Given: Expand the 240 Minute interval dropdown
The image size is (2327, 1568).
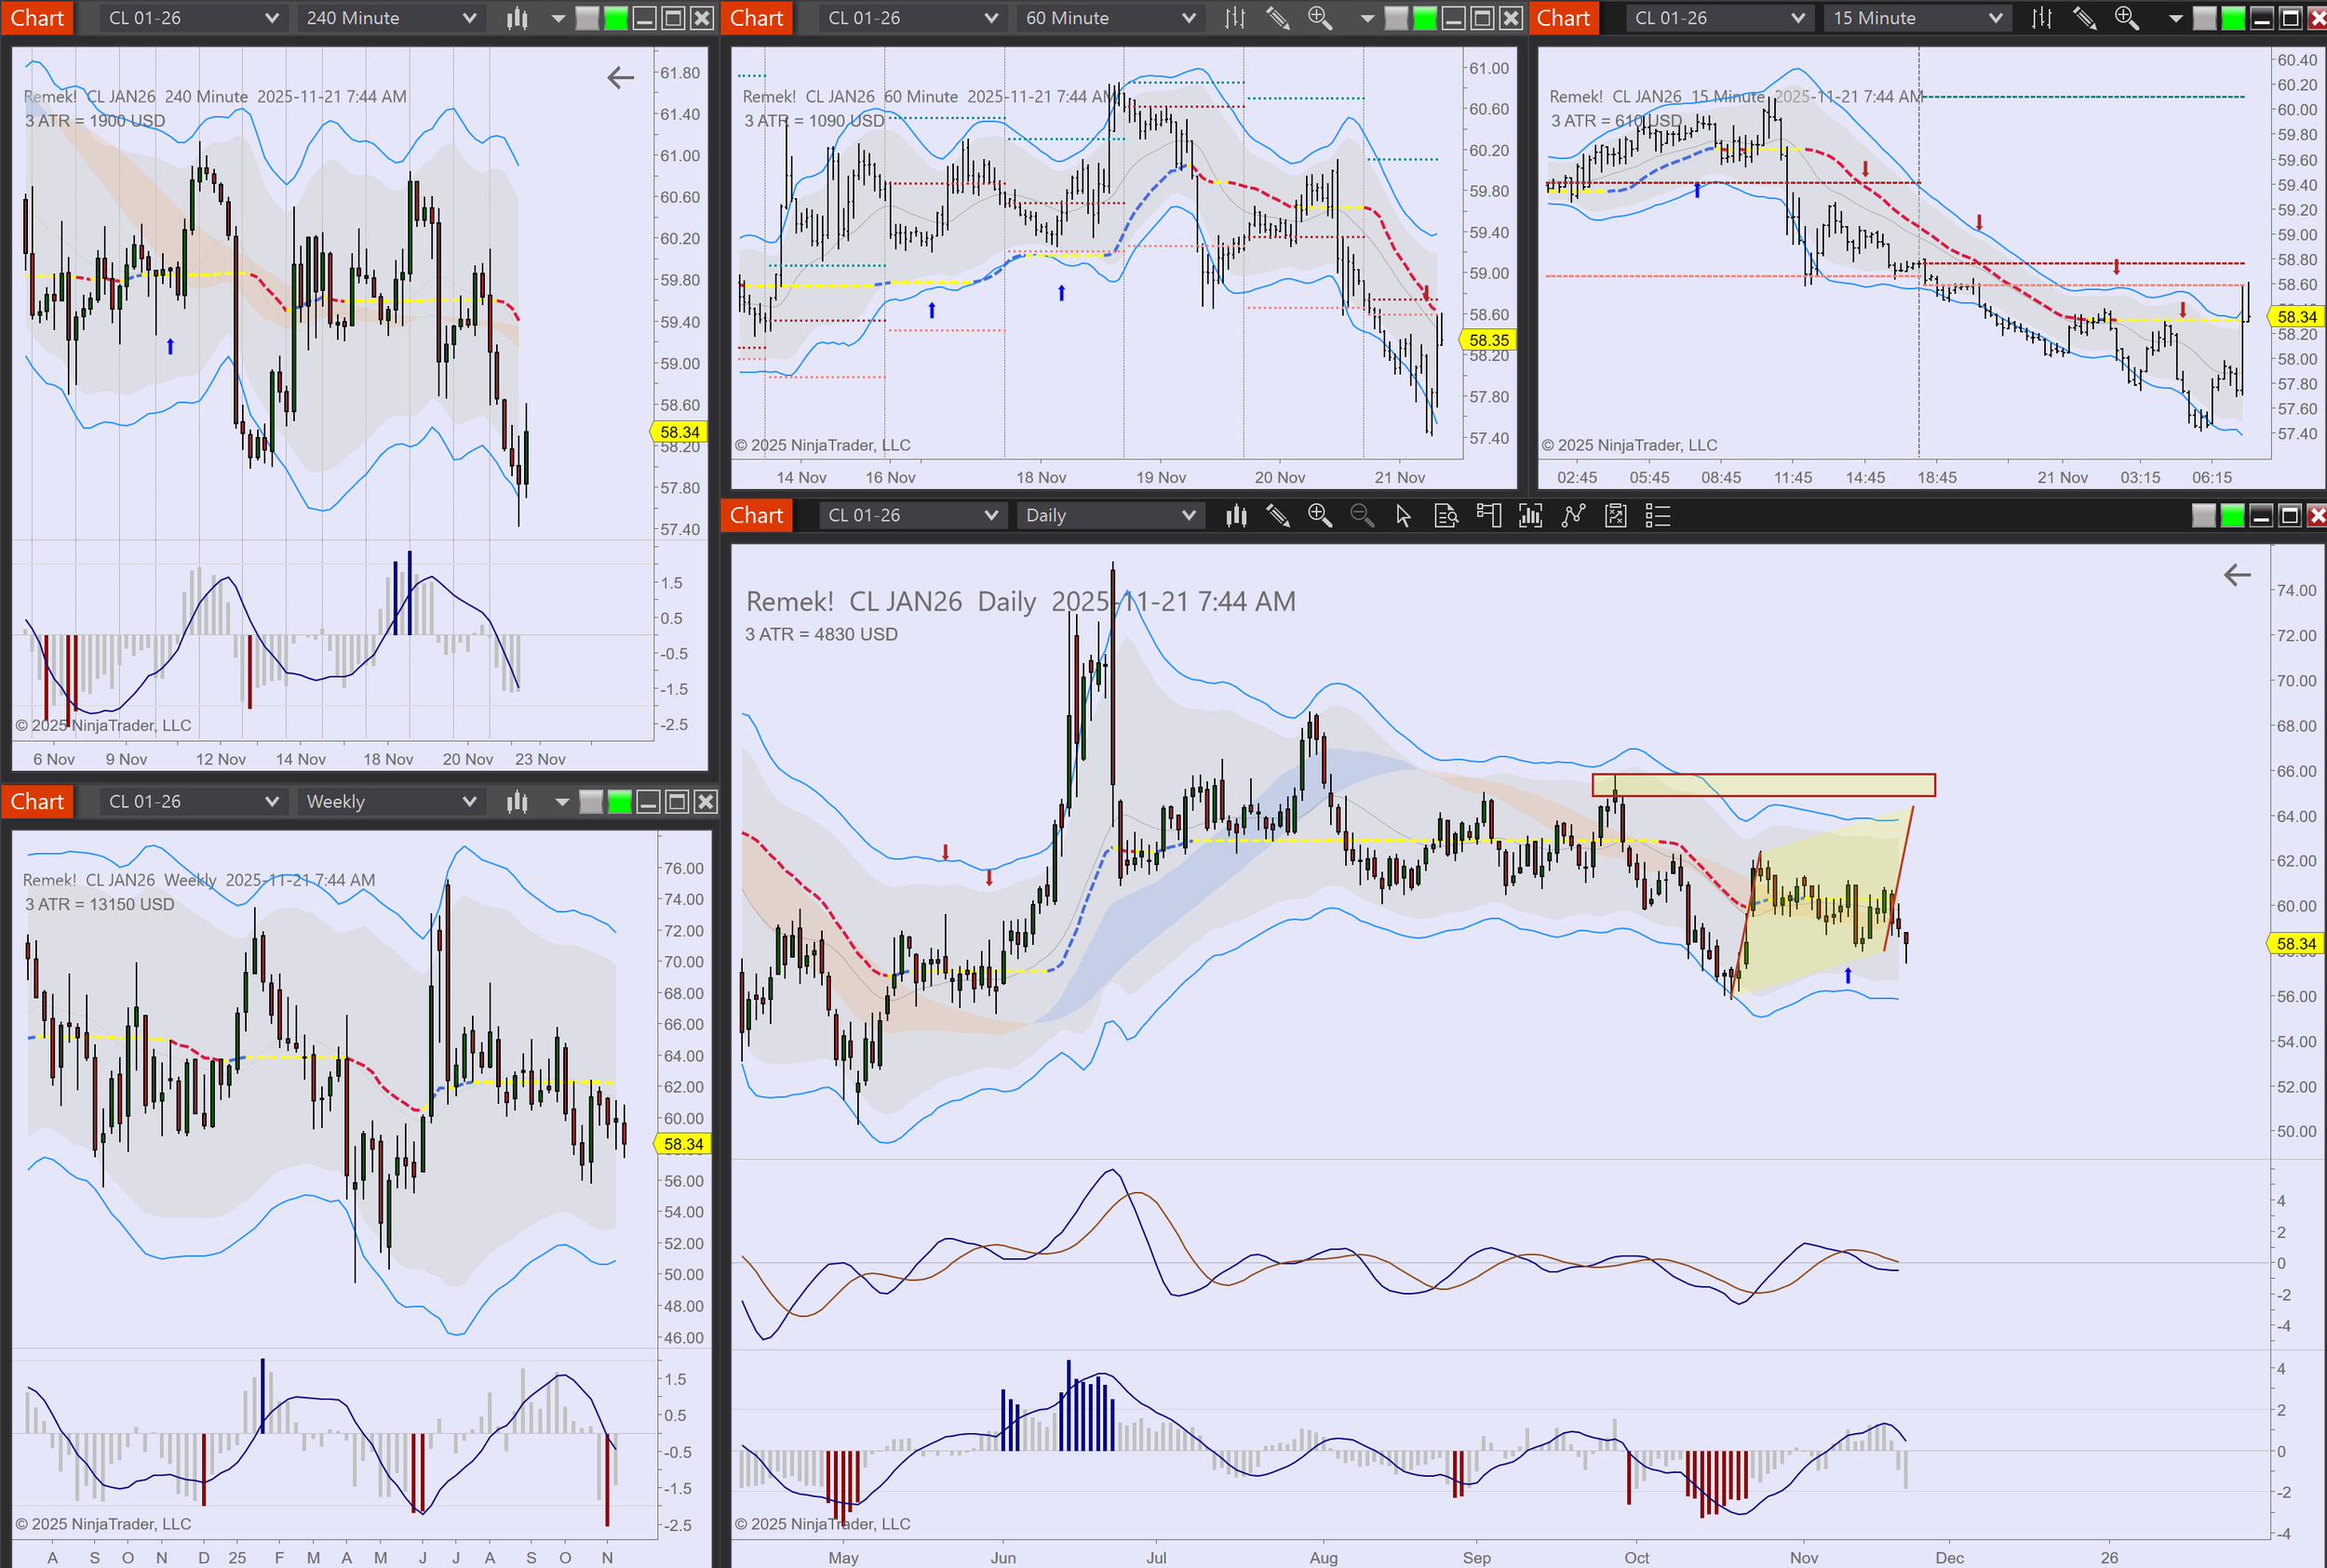Looking at the screenshot, I should pyautogui.click(x=390, y=18).
